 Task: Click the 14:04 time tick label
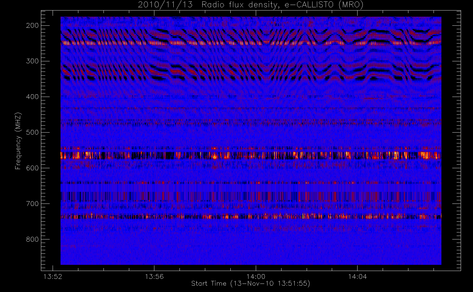pyautogui.click(x=357, y=277)
